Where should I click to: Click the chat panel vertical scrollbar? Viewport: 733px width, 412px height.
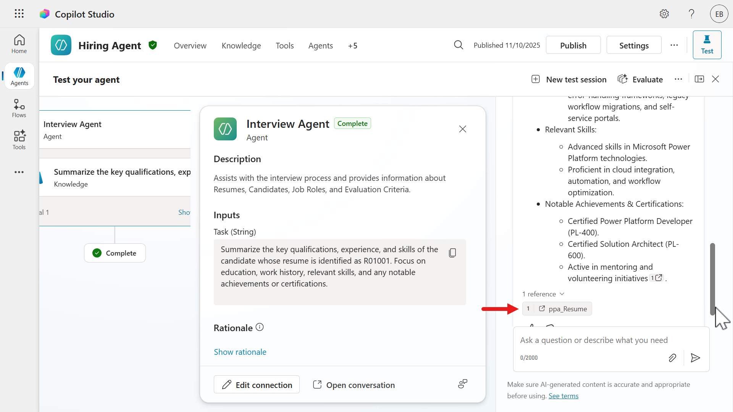(x=712, y=279)
